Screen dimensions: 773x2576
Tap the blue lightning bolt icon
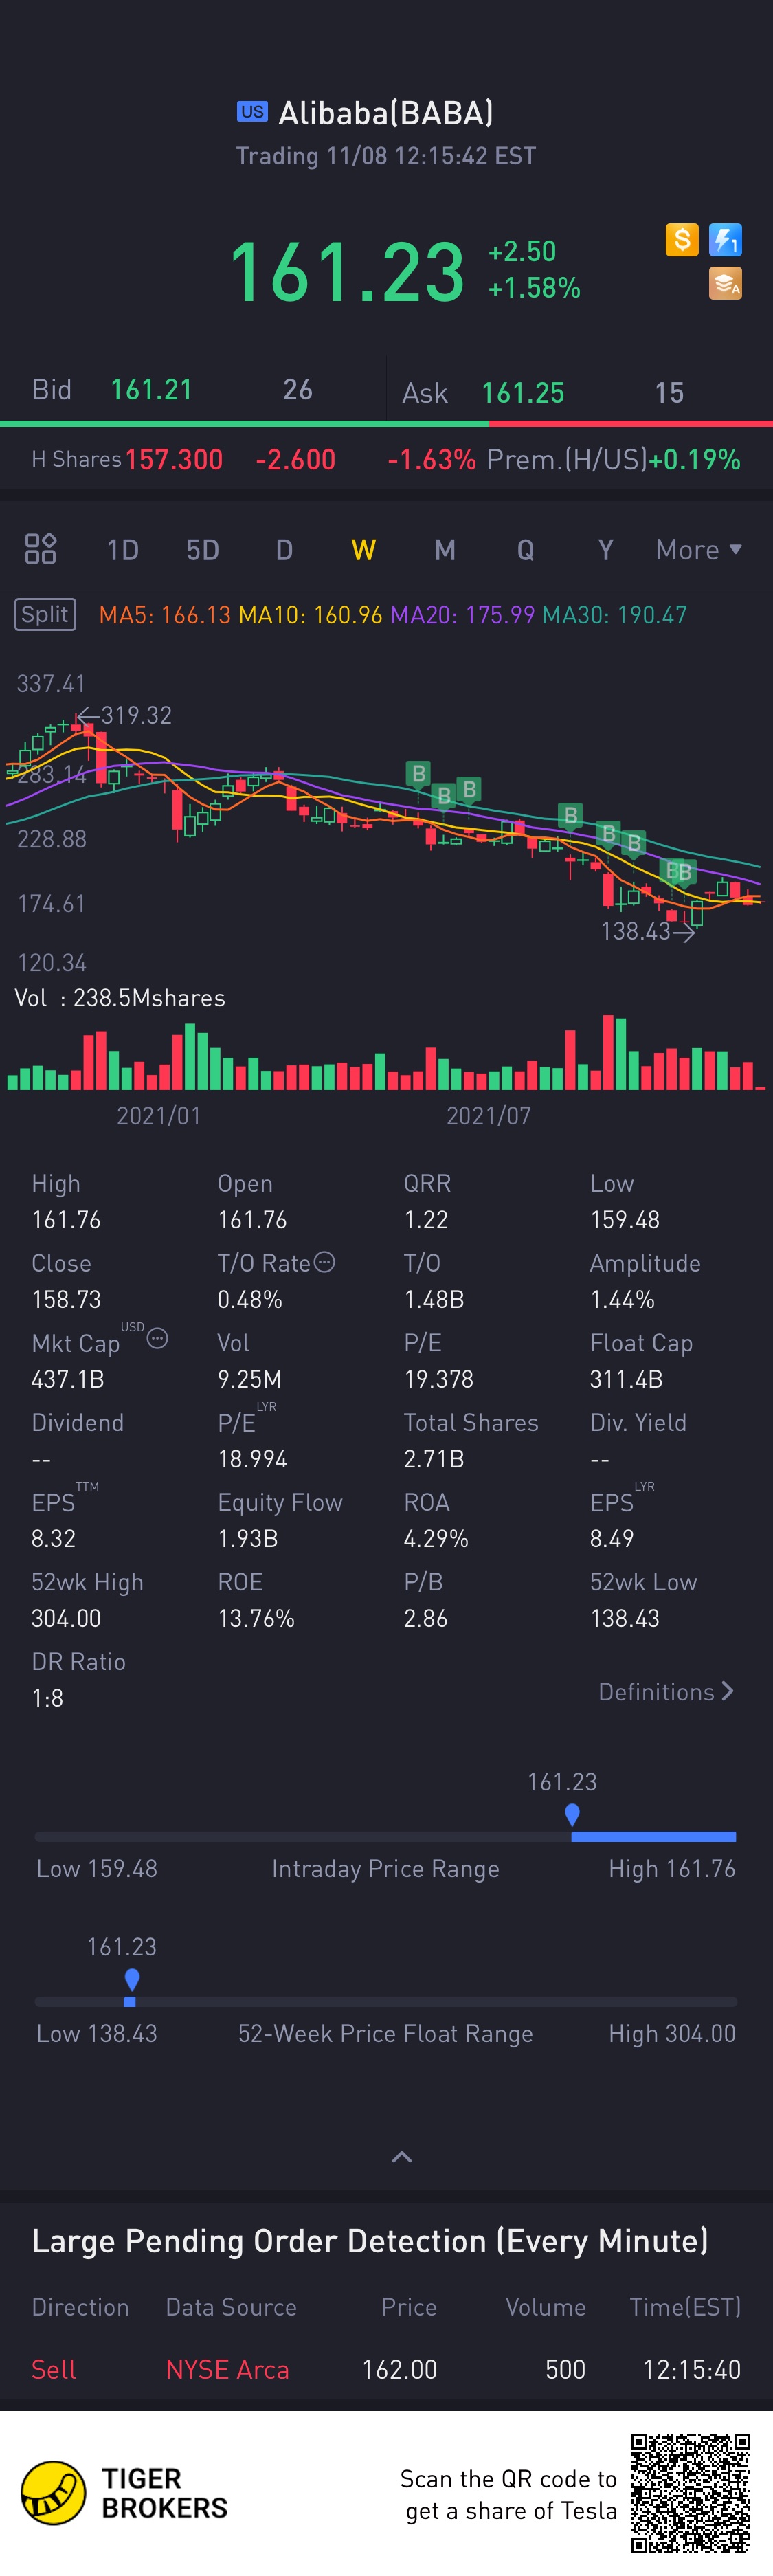(x=725, y=240)
